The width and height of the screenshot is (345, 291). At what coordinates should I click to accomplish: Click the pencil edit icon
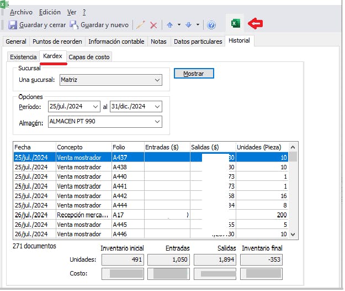(x=141, y=25)
